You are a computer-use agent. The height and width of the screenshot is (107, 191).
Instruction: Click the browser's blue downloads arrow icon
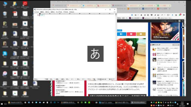[x=132, y=15]
